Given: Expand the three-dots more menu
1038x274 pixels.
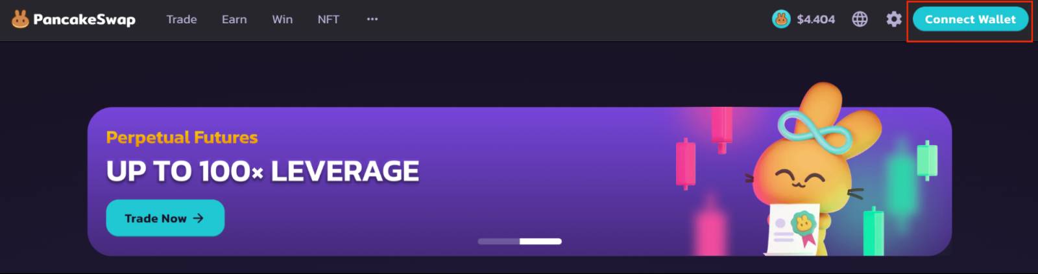Looking at the screenshot, I should click(x=372, y=19).
